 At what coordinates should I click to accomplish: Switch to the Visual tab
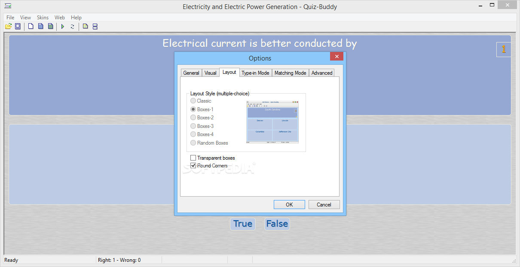click(211, 73)
